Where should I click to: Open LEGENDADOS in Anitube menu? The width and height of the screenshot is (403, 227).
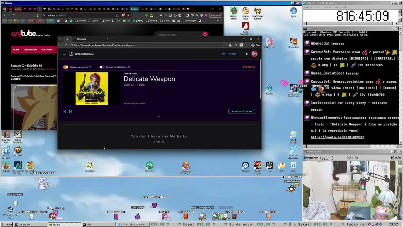click(x=30, y=49)
